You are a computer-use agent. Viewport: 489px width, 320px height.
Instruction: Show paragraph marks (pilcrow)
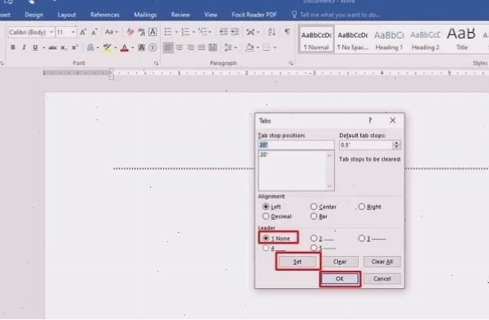pos(287,31)
